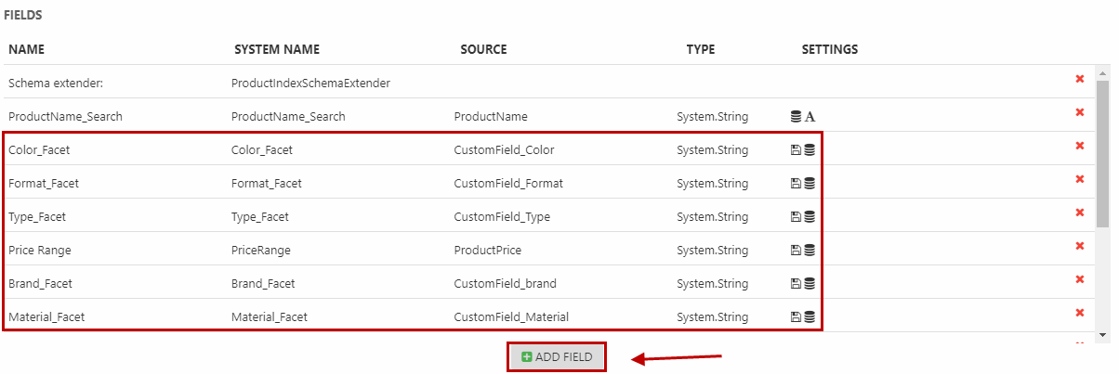Image resolution: width=1119 pixels, height=374 pixels.
Task: Click the Add Field button
Action: click(x=557, y=356)
